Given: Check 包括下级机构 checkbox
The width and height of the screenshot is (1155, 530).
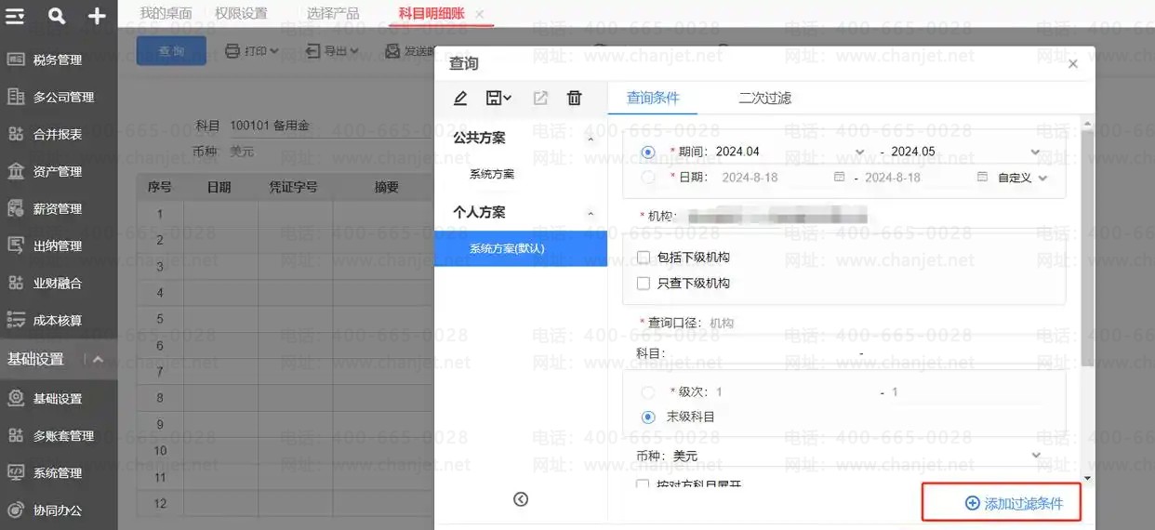Looking at the screenshot, I should (x=643, y=258).
